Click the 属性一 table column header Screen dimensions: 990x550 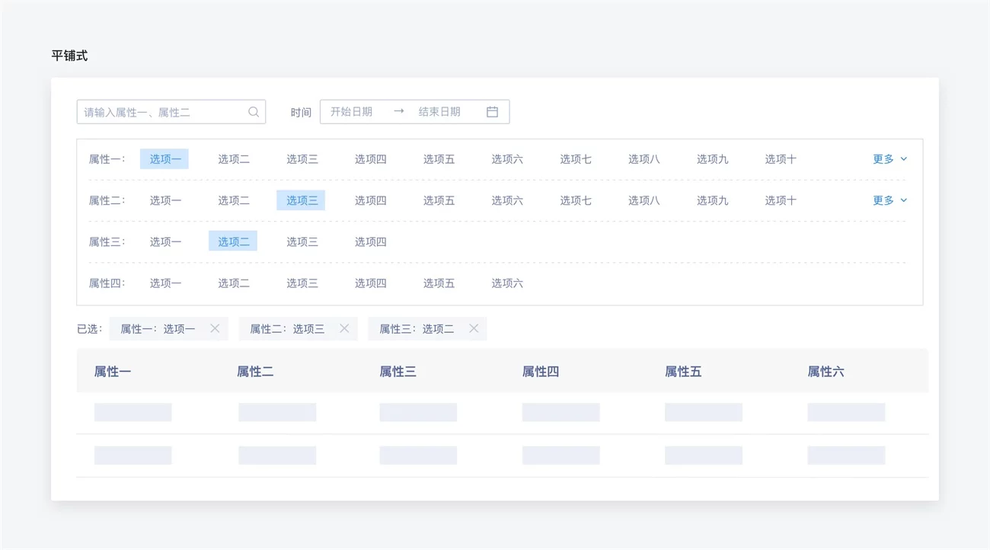113,372
